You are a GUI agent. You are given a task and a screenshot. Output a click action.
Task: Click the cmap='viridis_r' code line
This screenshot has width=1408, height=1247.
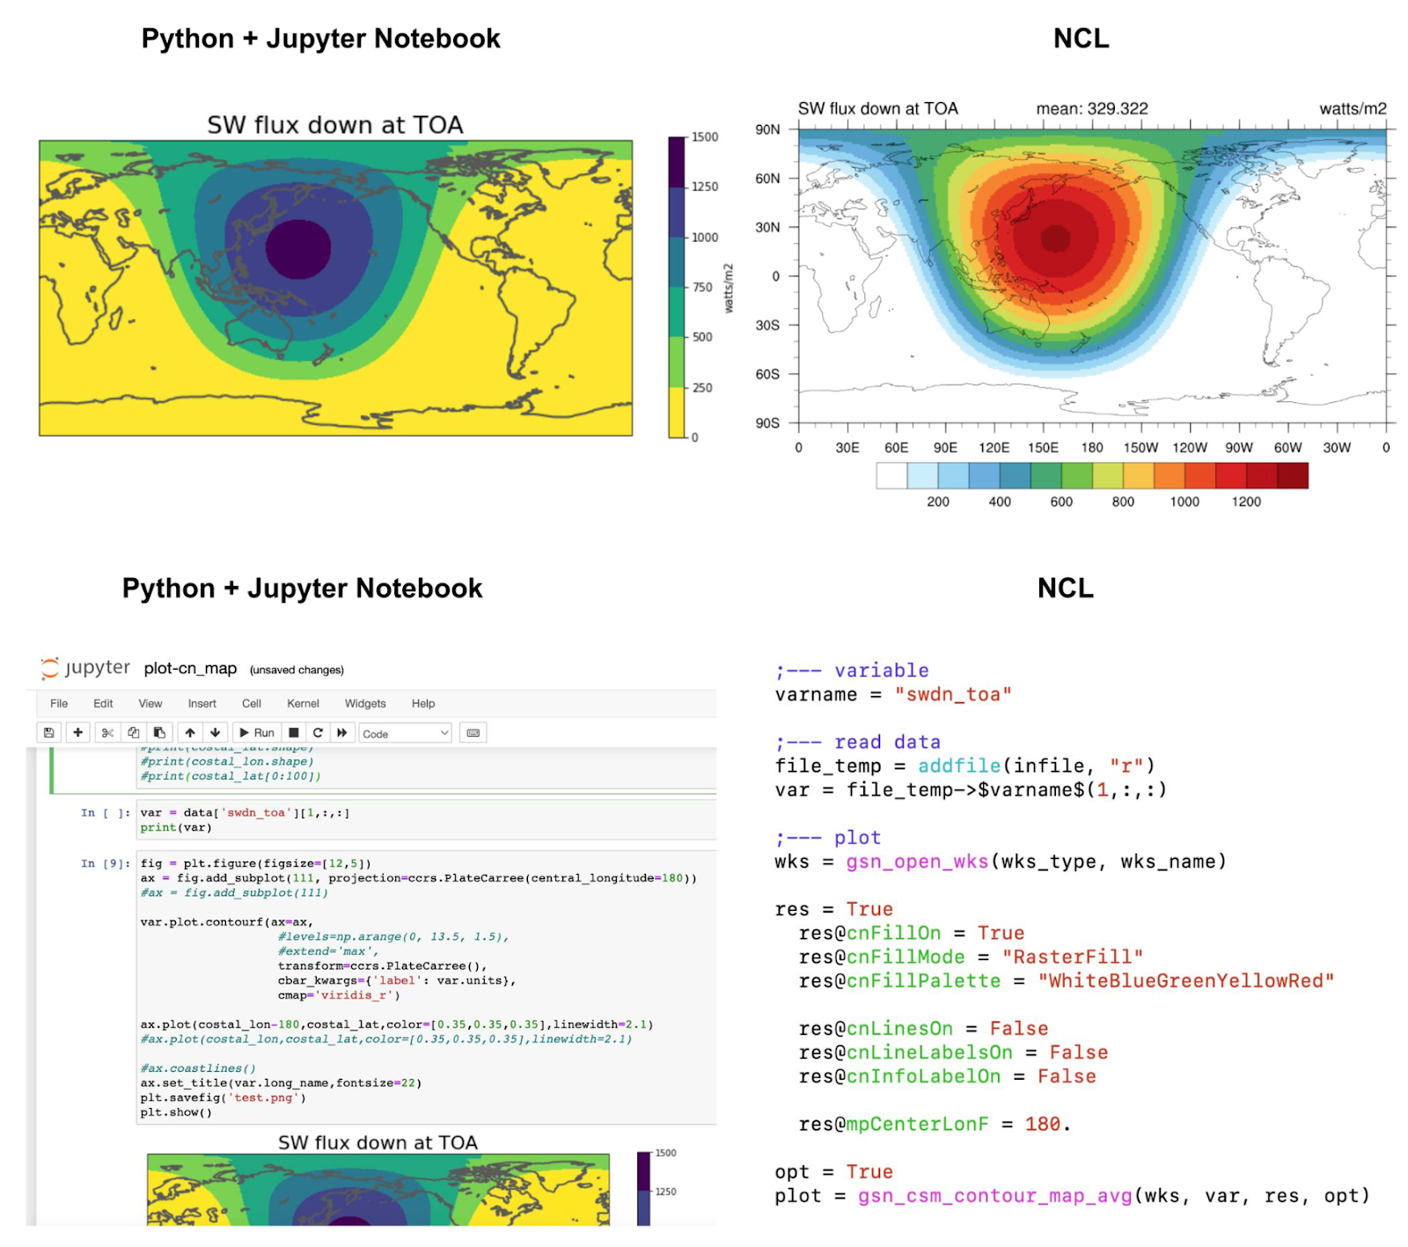[x=339, y=995]
